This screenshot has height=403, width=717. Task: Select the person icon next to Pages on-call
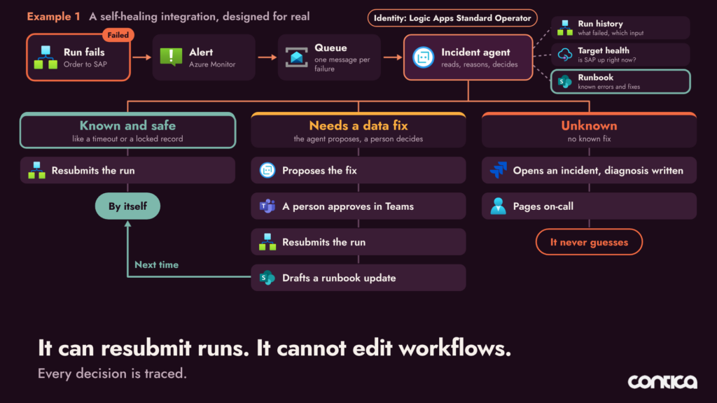coord(499,206)
